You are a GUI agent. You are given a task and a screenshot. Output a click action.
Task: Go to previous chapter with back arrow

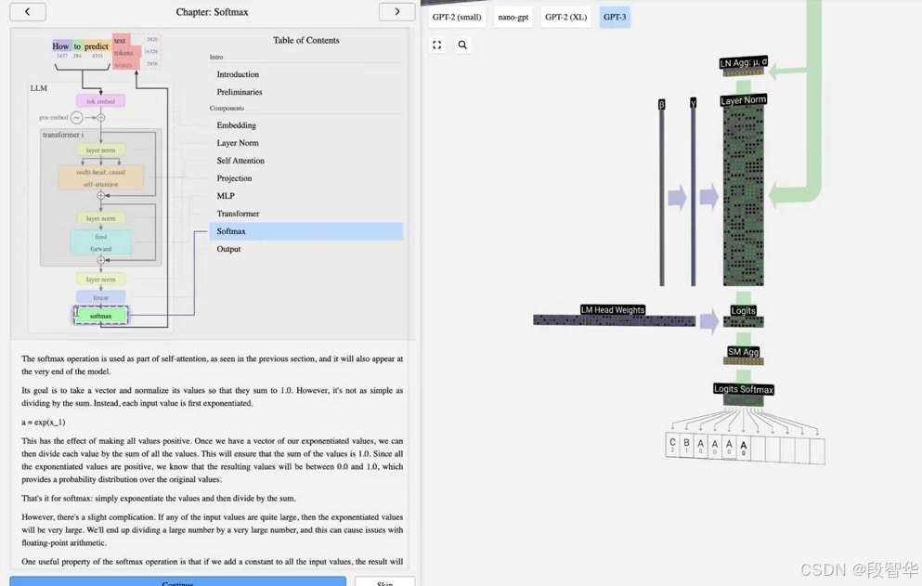click(28, 11)
